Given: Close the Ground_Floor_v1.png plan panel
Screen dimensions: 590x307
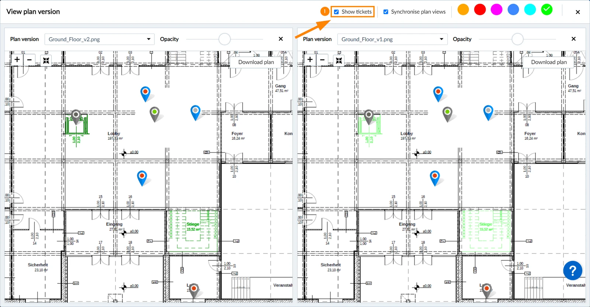Looking at the screenshot, I should click(x=573, y=39).
